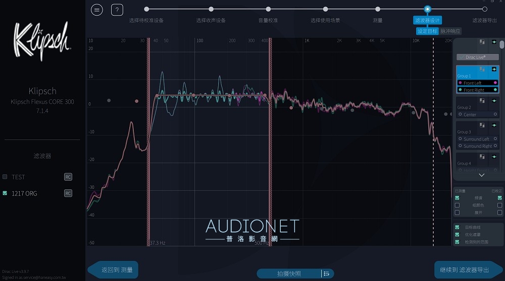
Task: Click the Group 1 header label
Action: pos(464,76)
